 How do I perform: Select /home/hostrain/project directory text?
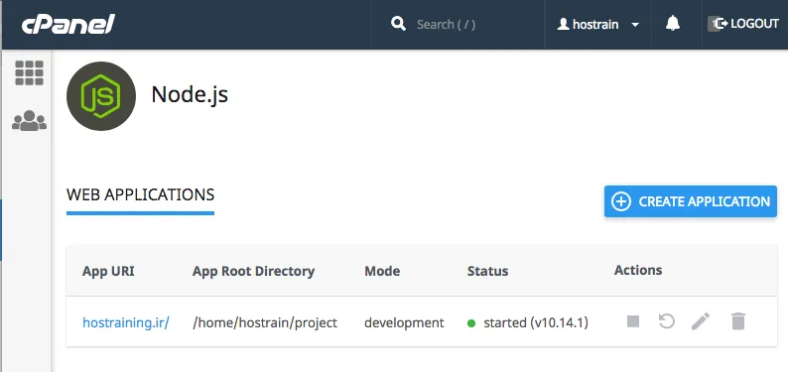265,322
